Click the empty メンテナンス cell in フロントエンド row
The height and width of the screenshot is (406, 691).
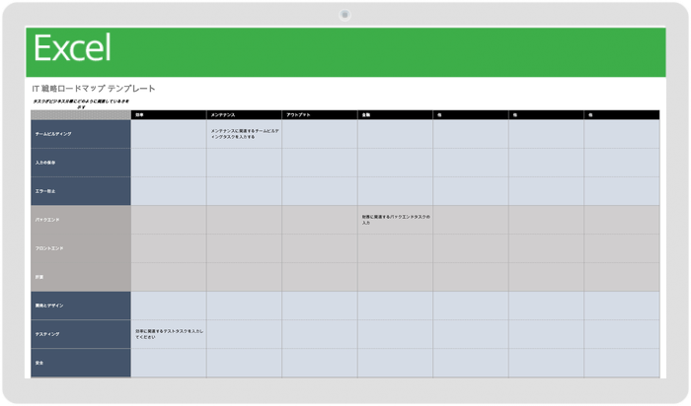pyautogui.click(x=244, y=248)
